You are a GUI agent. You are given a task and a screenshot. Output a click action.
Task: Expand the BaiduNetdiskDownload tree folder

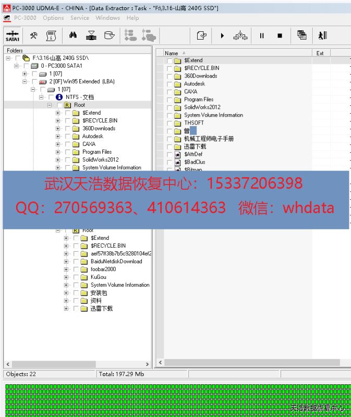[66, 262]
